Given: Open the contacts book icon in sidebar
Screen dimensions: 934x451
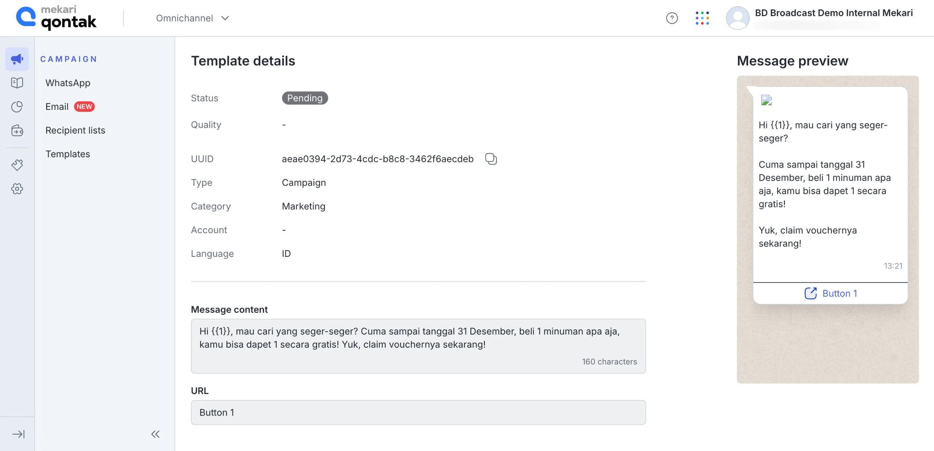Looking at the screenshot, I should (17, 82).
